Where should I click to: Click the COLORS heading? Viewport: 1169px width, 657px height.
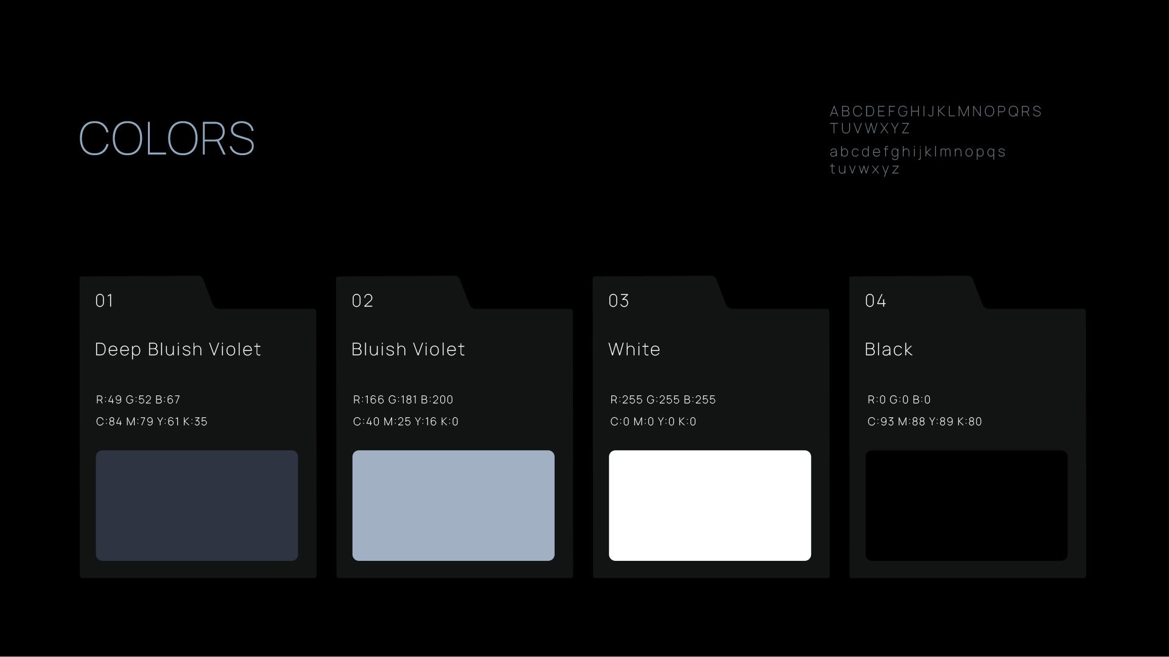[x=167, y=139]
